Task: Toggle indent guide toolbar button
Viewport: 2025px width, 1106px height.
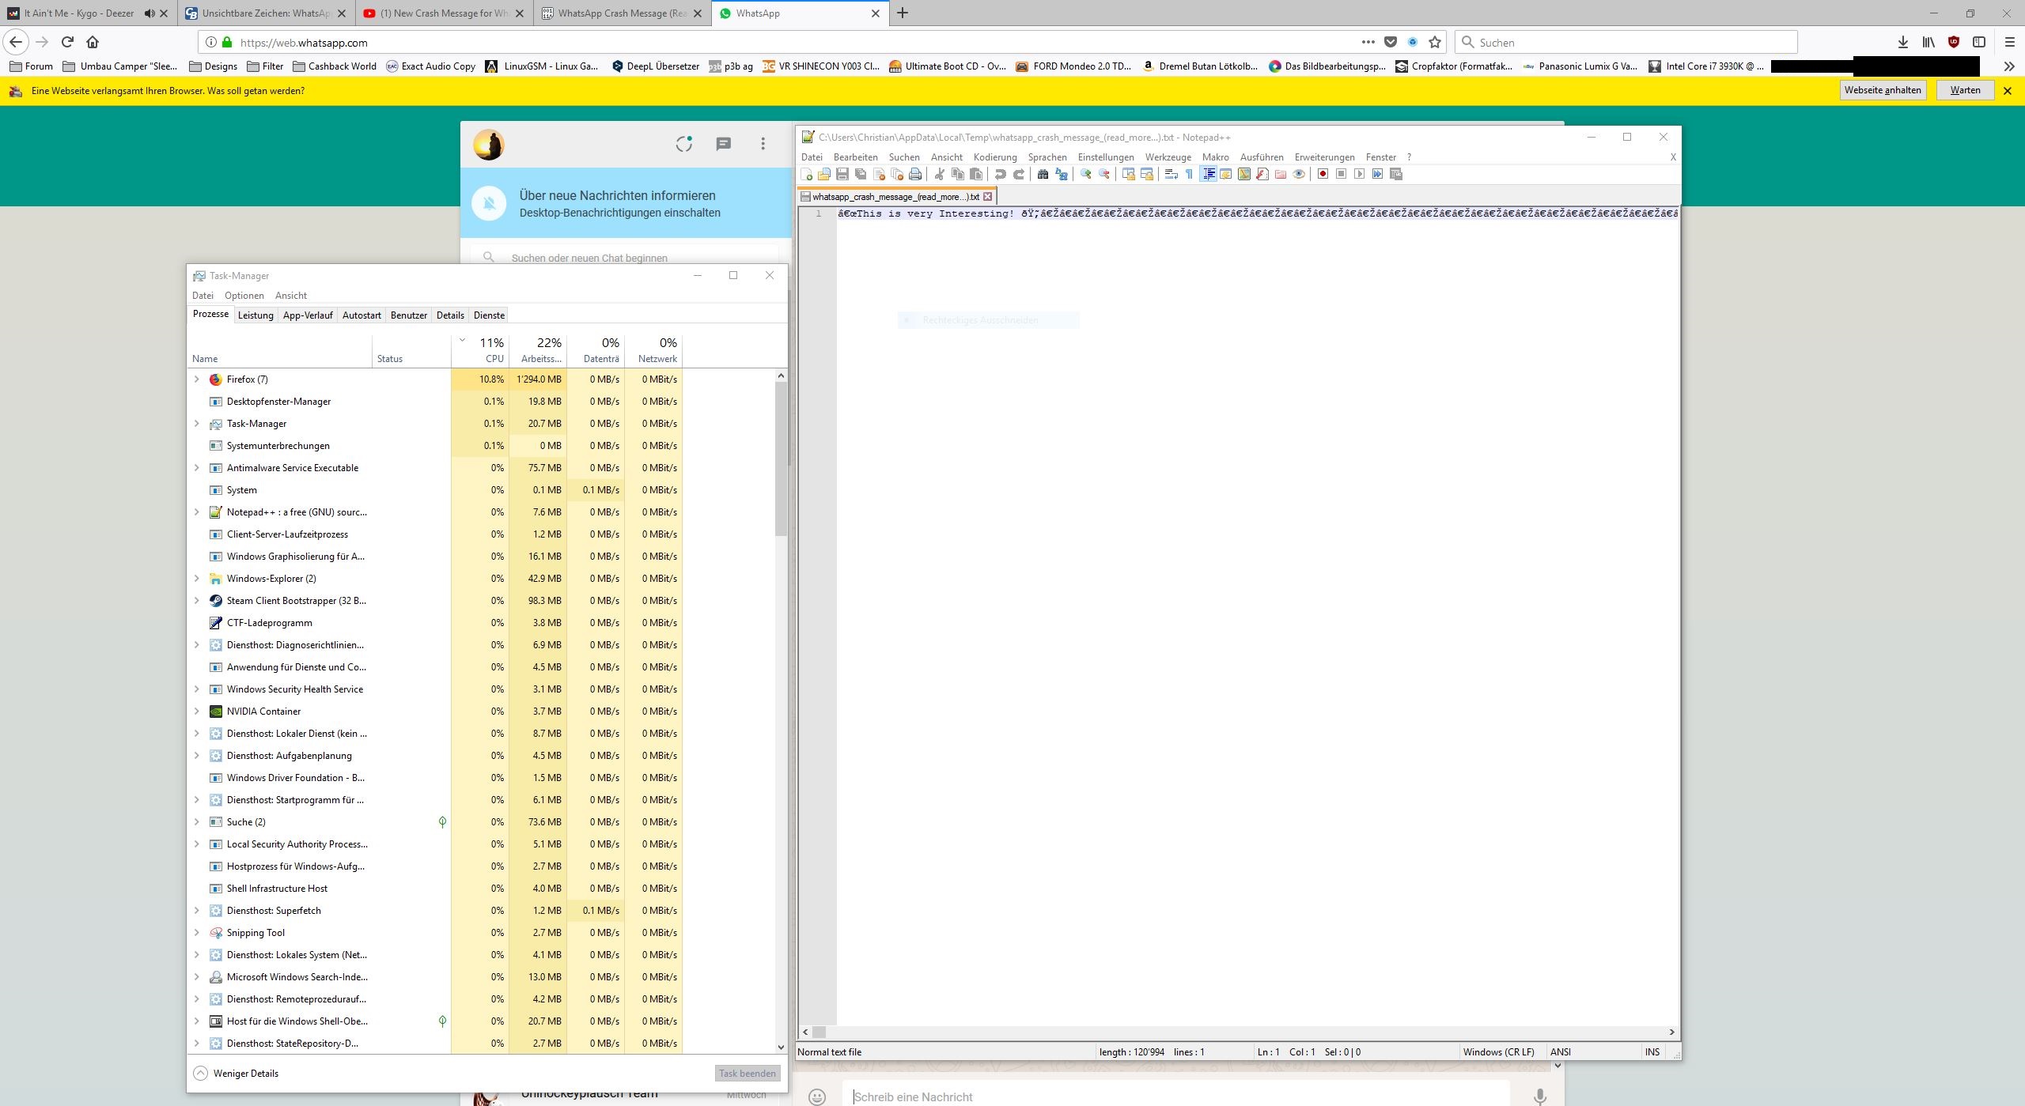Action: (x=1208, y=174)
